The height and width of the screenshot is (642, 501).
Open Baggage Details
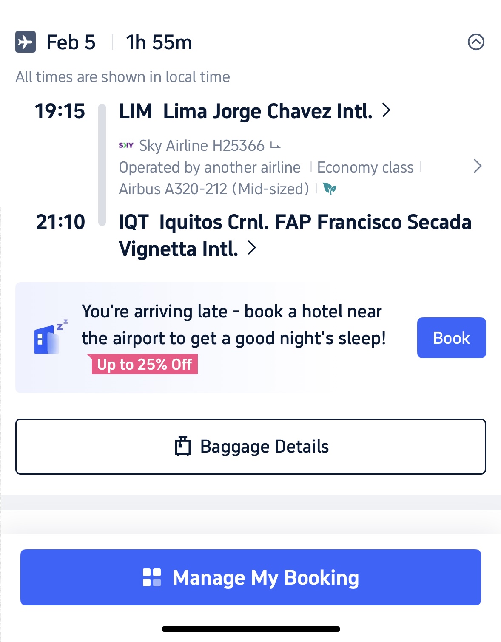tap(250, 447)
